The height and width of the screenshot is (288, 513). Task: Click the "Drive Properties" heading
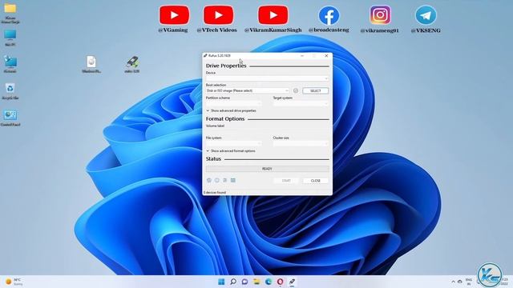coord(226,66)
